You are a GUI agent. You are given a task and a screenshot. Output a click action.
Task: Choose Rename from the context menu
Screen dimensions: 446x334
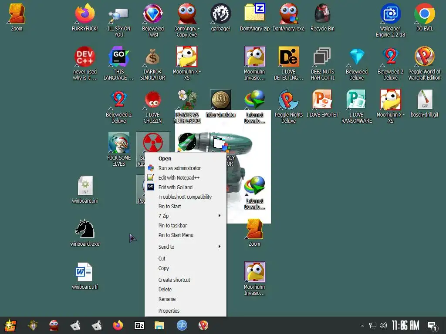pos(186,299)
